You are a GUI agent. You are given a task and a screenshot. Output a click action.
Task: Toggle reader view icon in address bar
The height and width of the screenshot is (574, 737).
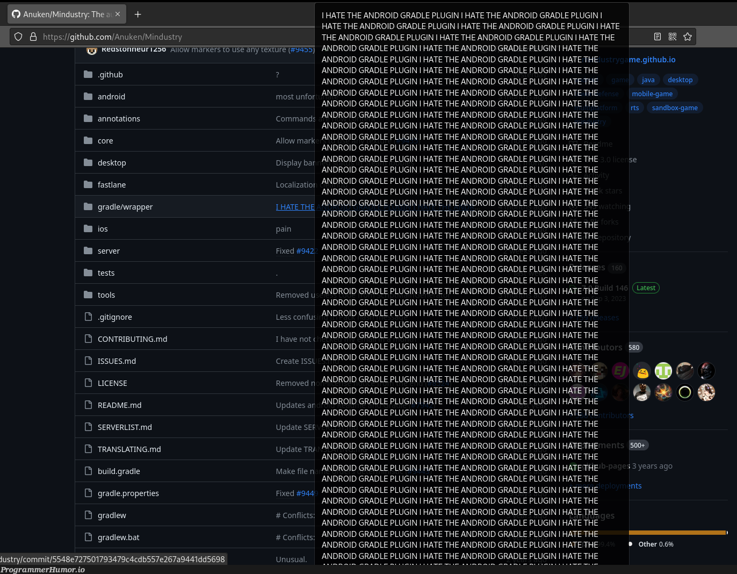[x=657, y=37]
